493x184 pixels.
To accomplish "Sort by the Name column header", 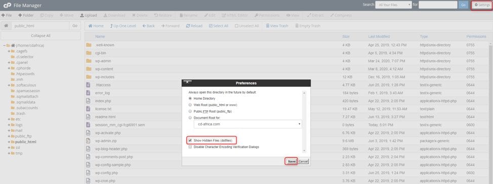I will coord(100,37).
